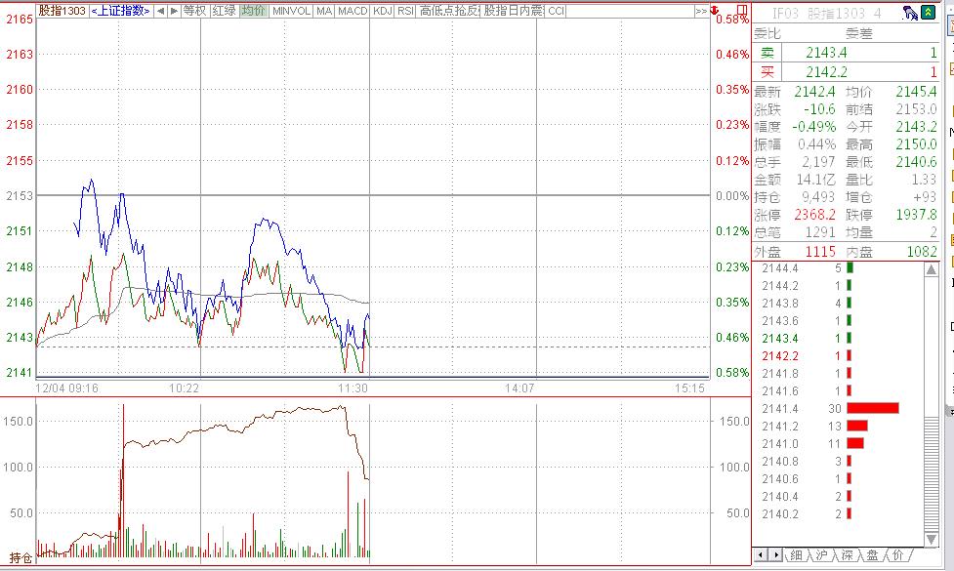This screenshot has width=954, height=571.
Task: Click the green double-chevron icon in the quote panel header
Action: tap(929, 12)
